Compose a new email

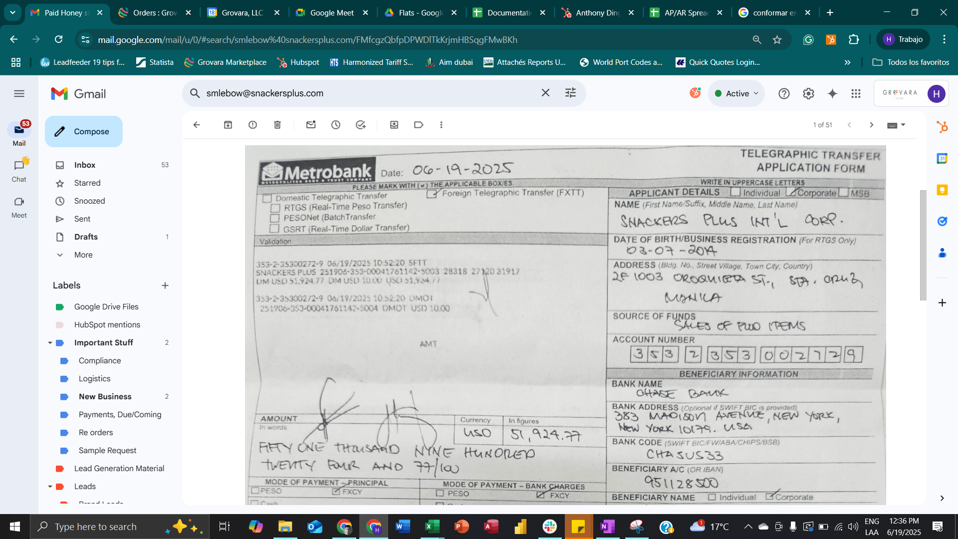[84, 132]
